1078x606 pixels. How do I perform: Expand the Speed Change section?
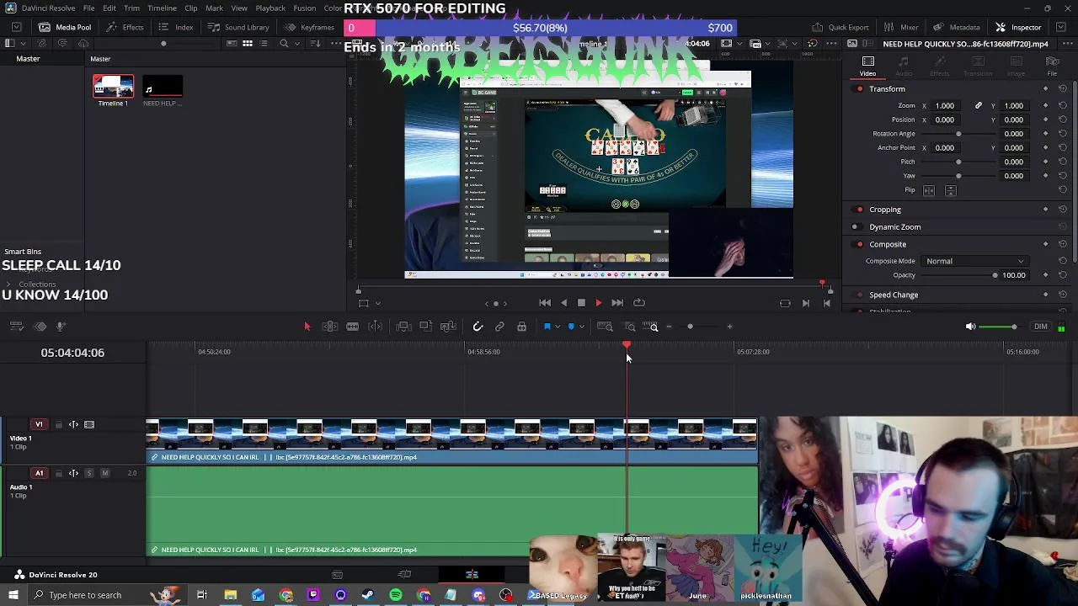[x=894, y=295]
